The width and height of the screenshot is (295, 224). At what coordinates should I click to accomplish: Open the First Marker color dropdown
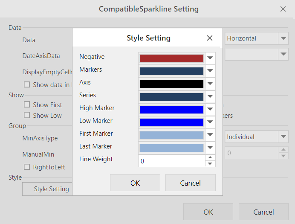click(x=210, y=135)
